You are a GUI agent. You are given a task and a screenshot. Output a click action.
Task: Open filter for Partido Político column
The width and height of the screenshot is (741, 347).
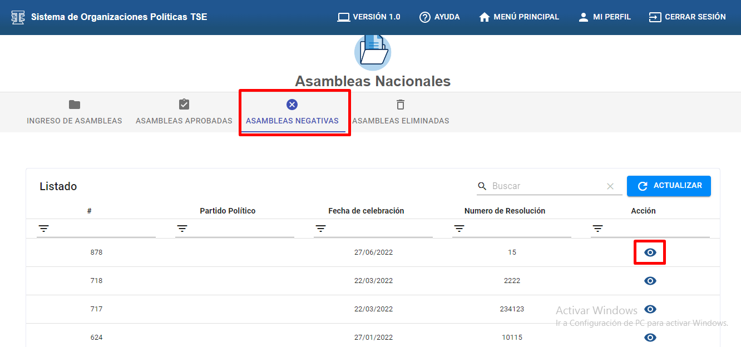[x=182, y=229]
